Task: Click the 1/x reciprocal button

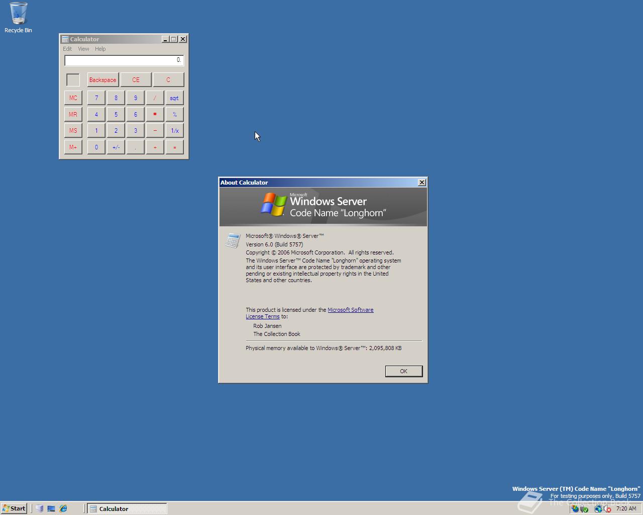Action: pyautogui.click(x=174, y=131)
